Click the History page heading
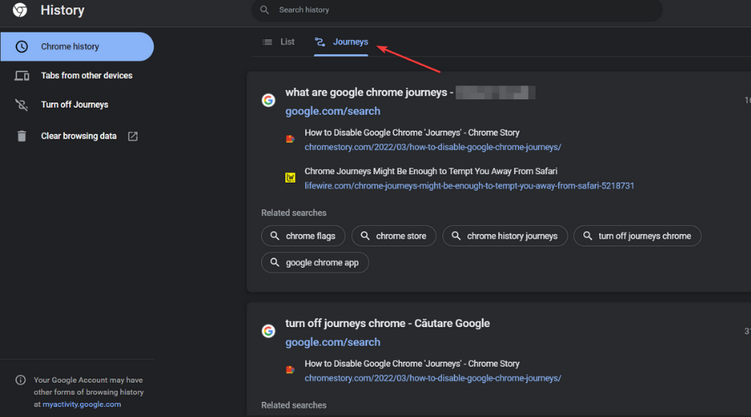Image resolution: width=751 pixels, height=417 pixels. pos(63,10)
